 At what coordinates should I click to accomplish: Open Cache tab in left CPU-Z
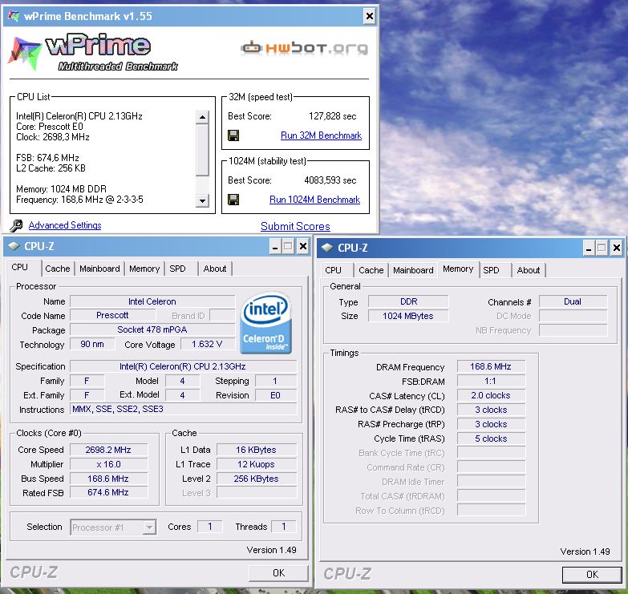click(57, 269)
